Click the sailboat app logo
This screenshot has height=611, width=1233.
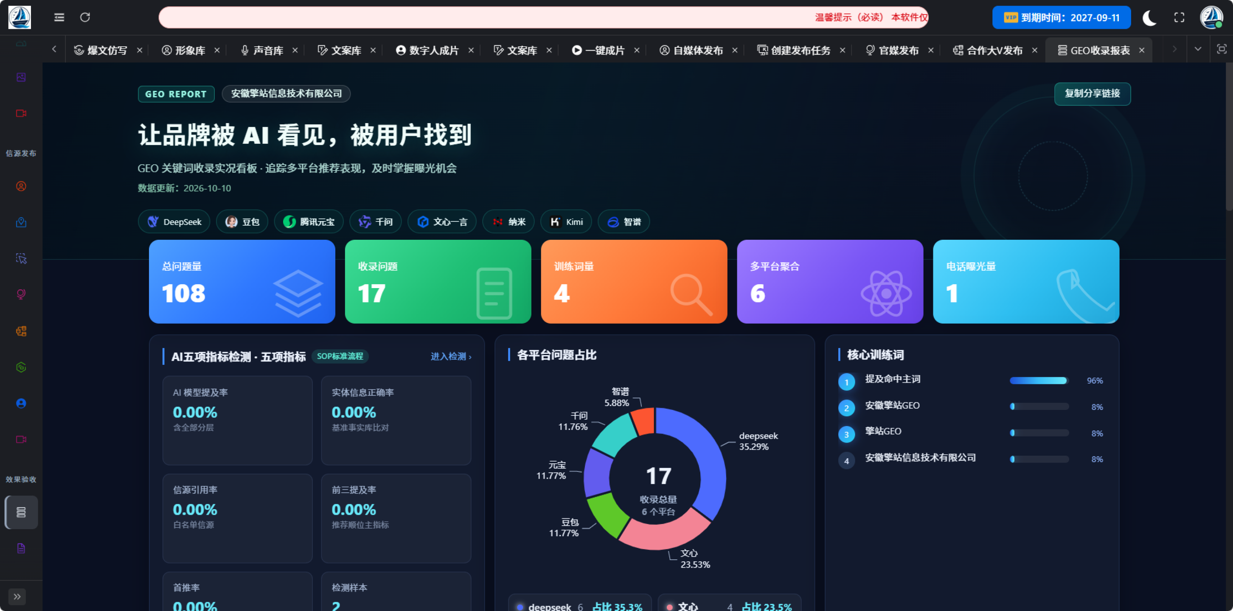pos(20,17)
